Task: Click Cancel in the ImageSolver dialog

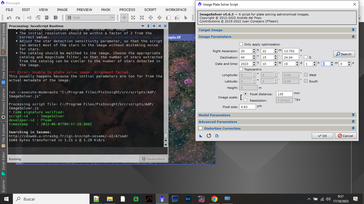Action: tap(346, 136)
